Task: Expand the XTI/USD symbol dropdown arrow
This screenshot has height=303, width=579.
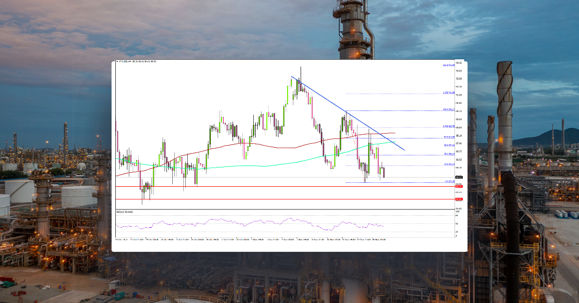Action: click(117, 63)
